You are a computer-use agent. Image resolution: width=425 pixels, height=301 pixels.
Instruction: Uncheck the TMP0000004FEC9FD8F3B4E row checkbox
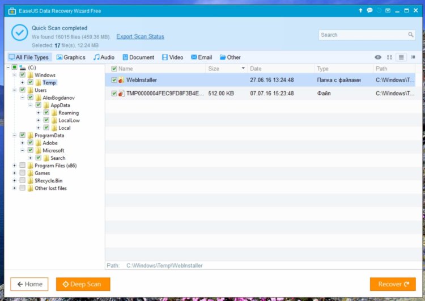coord(114,94)
